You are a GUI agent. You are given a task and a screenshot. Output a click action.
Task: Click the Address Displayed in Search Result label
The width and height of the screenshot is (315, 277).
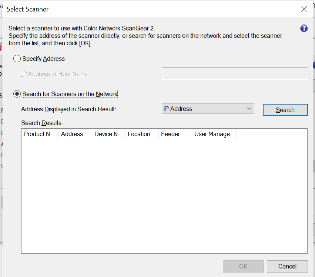pos(68,109)
